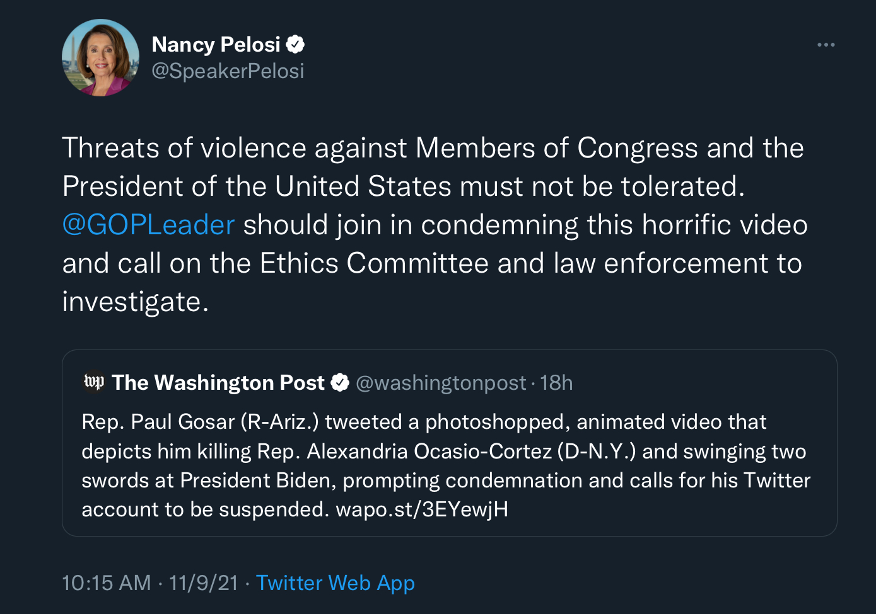Image resolution: width=876 pixels, height=614 pixels.
Task: Open the Twitter Web App source link
Action: (336, 583)
